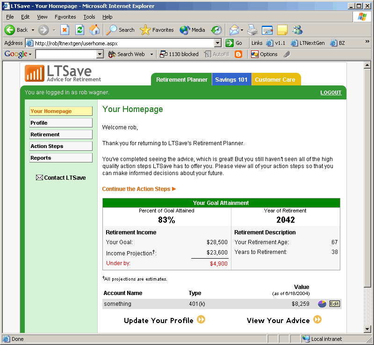The height and width of the screenshot is (345, 374).
Task: Open Continue the Action Steps link
Action: tap(139, 189)
